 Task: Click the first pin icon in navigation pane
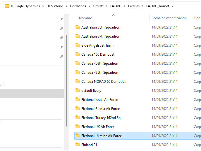click(62, 19)
